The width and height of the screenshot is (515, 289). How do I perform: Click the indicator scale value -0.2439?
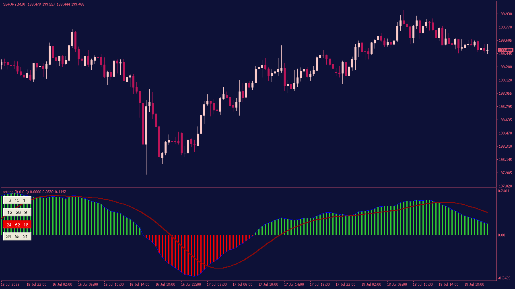point(505,279)
